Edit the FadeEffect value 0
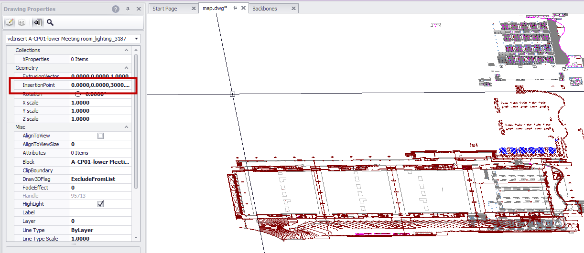This screenshot has height=253, width=584. pyautogui.click(x=100, y=188)
